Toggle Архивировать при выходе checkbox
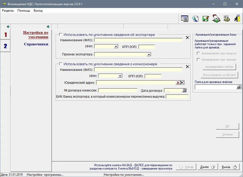The width and height of the screenshot is (243, 177). coord(198,60)
